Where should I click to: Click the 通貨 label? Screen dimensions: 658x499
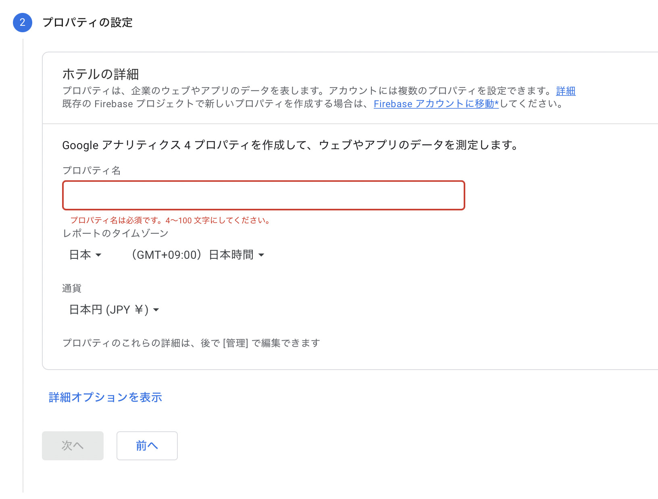pyautogui.click(x=72, y=288)
